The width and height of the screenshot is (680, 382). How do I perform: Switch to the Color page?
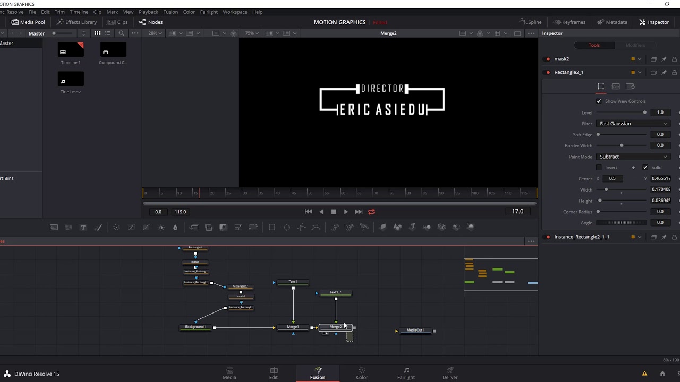[362, 374]
